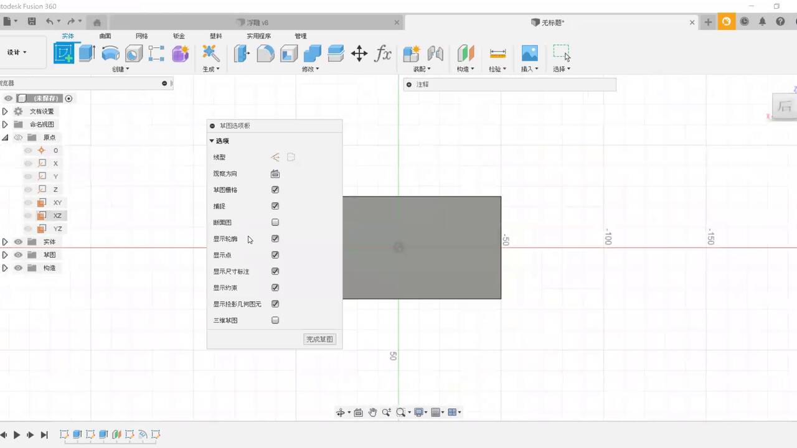The height and width of the screenshot is (448, 797).
Task: Toggle the 显示点 checkbox
Action: (275, 255)
